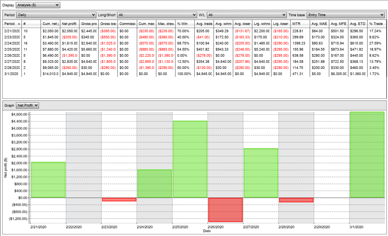Click the large red 2/26/2020 loss bar

click(226, 210)
